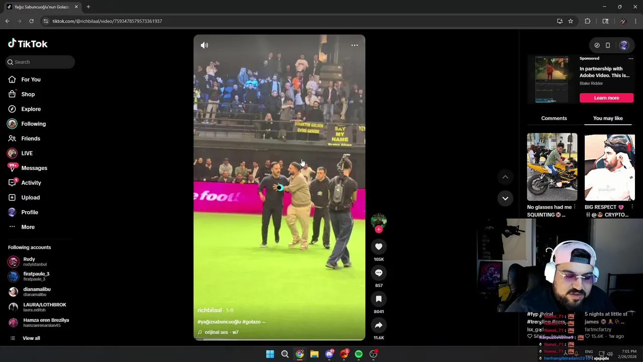Go to the previous video with the up chevron

pos(505,177)
